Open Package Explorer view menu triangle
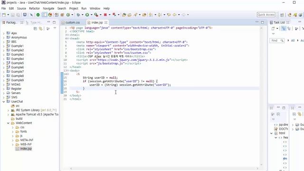 click(x=55, y=28)
